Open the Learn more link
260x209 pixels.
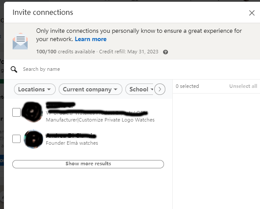click(x=91, y=39)
